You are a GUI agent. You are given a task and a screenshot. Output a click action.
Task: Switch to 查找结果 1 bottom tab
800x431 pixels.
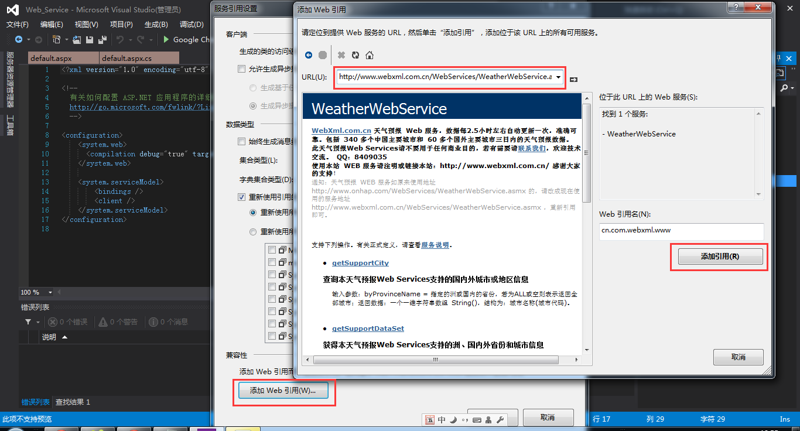point(73,402)
